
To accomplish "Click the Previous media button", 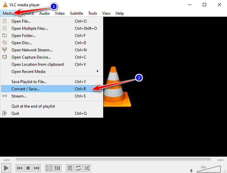I will 20,168.
